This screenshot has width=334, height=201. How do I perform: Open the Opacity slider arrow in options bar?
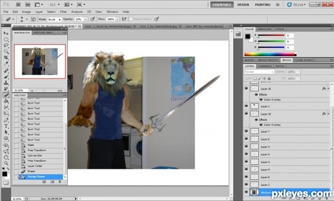(86, 19)
